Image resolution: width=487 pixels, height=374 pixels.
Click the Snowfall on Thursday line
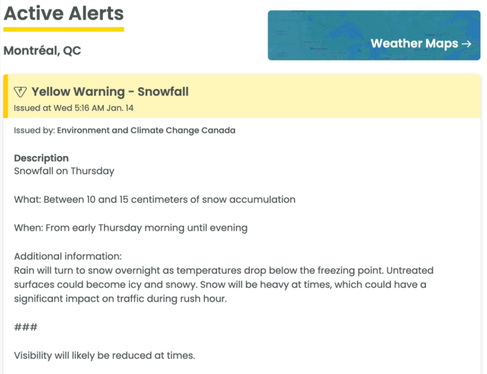pos(64,171)
